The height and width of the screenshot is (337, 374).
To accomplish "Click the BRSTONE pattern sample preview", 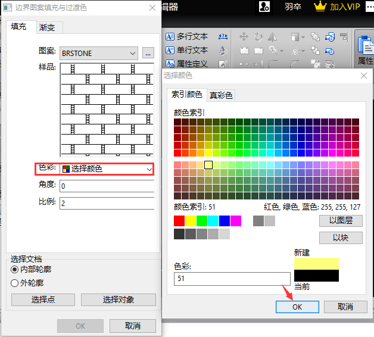I will (x=107, y=110).
